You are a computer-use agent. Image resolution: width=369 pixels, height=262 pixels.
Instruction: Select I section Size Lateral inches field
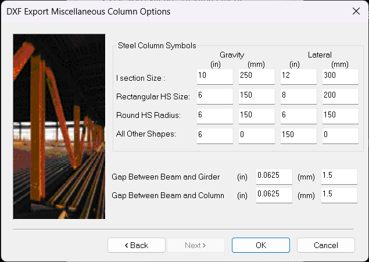coord(298,77)
